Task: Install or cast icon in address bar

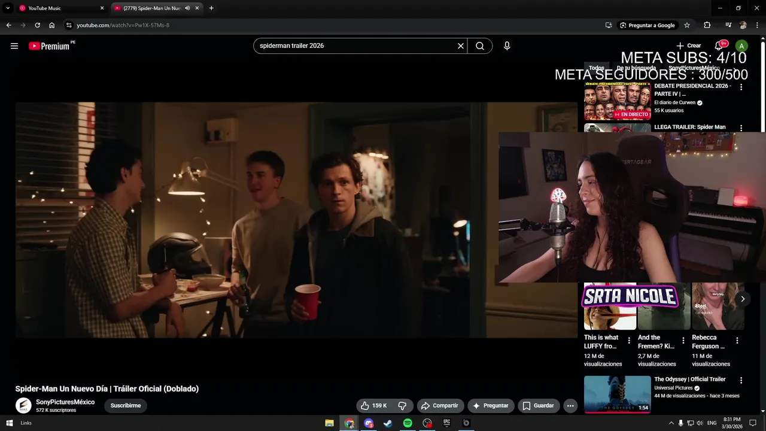Action: click(609, 25)
